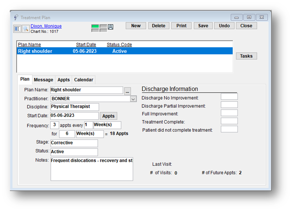Open the Tasks button
The width and height of the screenshot is (292, 211).
tap(246, 56)
